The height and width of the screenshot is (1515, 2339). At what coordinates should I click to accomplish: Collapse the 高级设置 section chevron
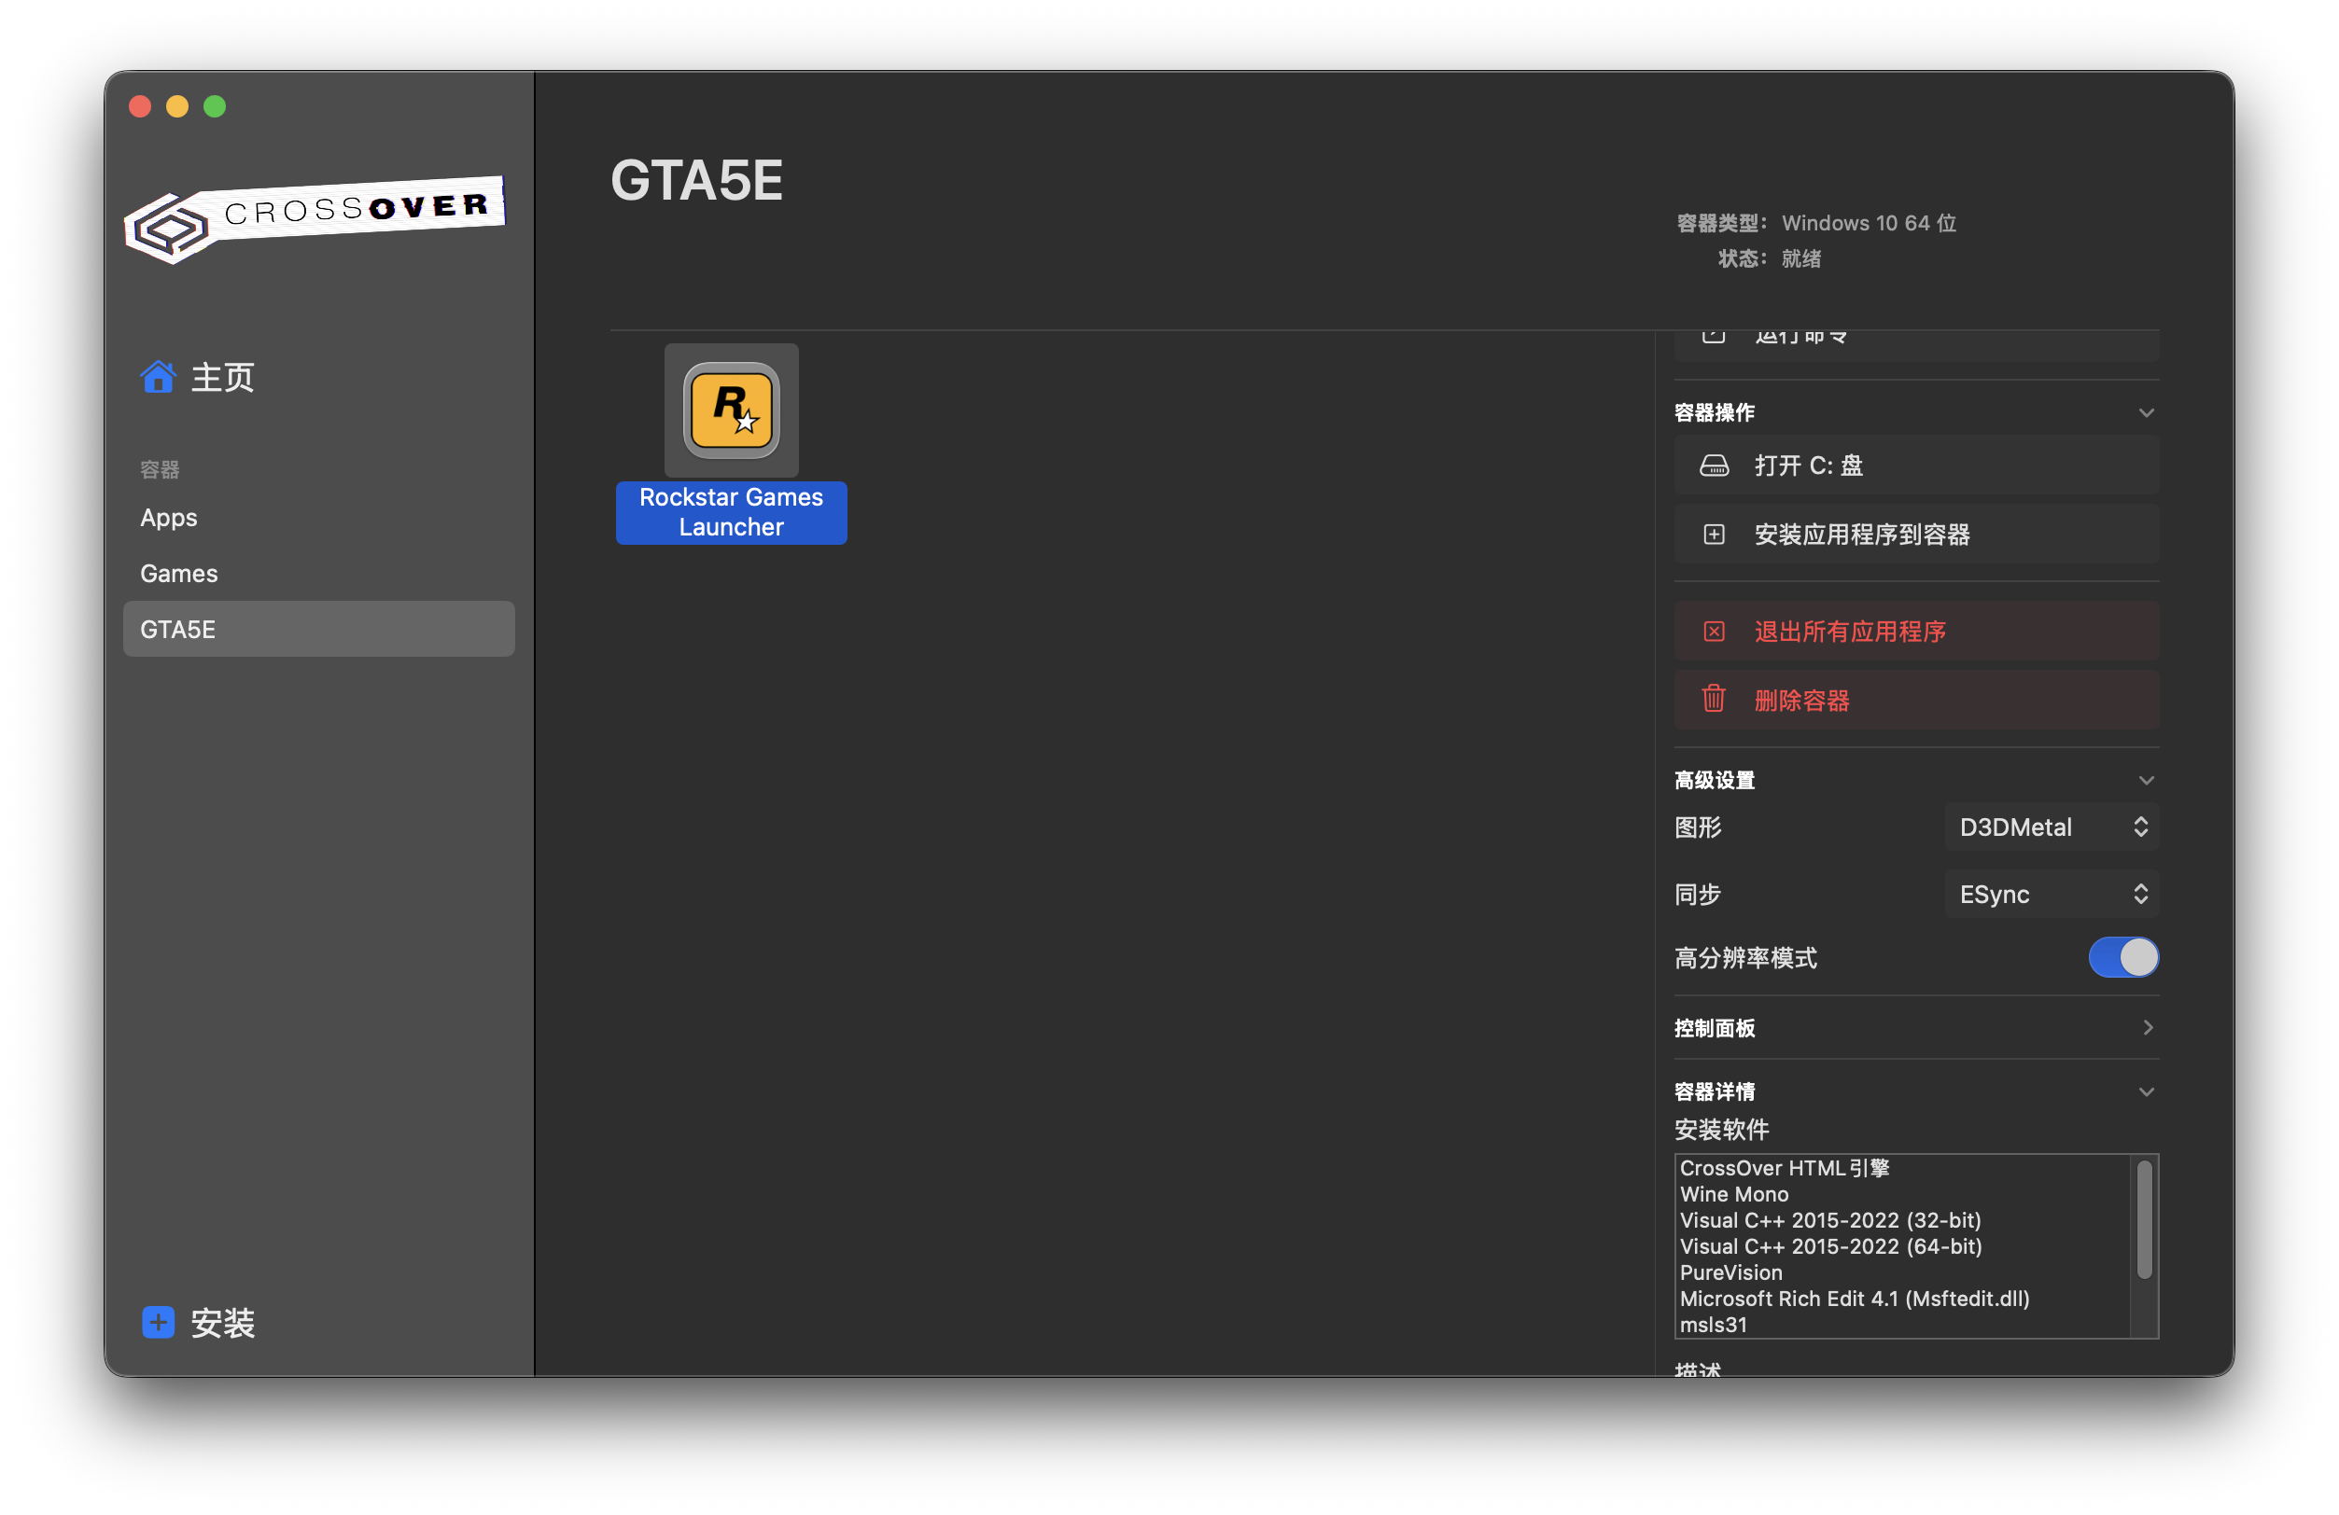2147,780
